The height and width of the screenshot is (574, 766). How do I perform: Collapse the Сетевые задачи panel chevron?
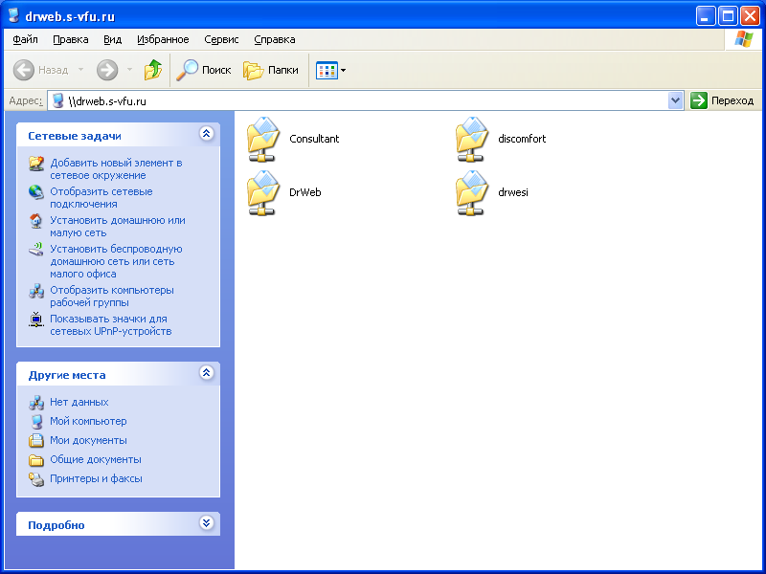206,134
